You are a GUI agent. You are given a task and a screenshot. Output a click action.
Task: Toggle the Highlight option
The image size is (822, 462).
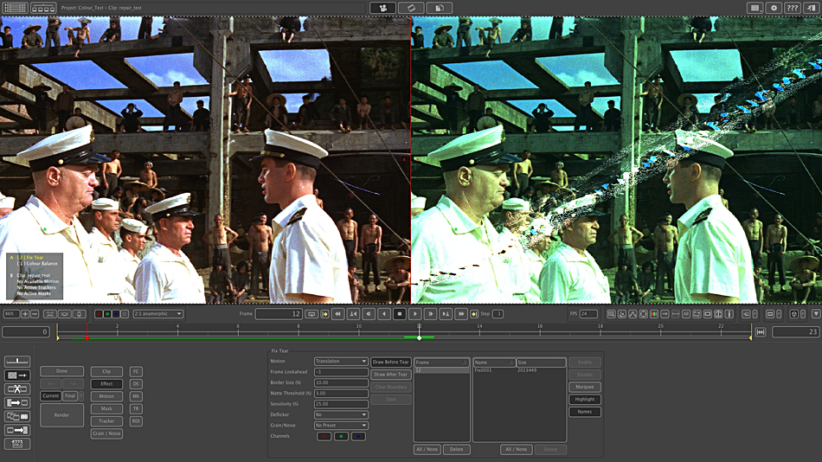[584, 399]
